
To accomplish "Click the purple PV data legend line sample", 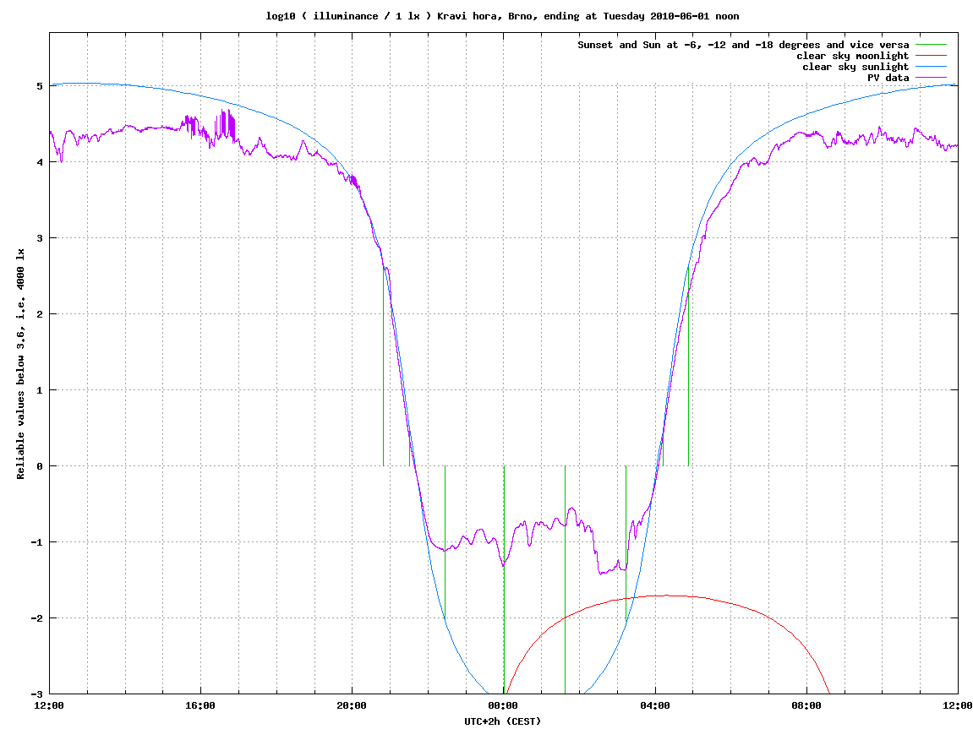I will [x=931, y=78].
